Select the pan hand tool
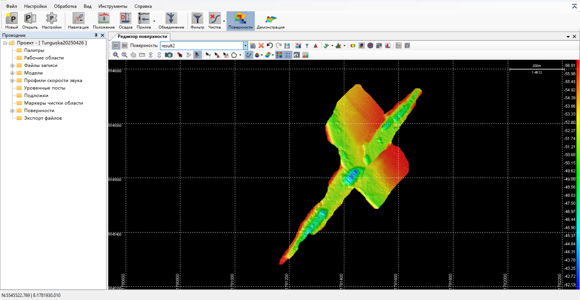Viewport: 580px width, 300px height. coord(133,55)
